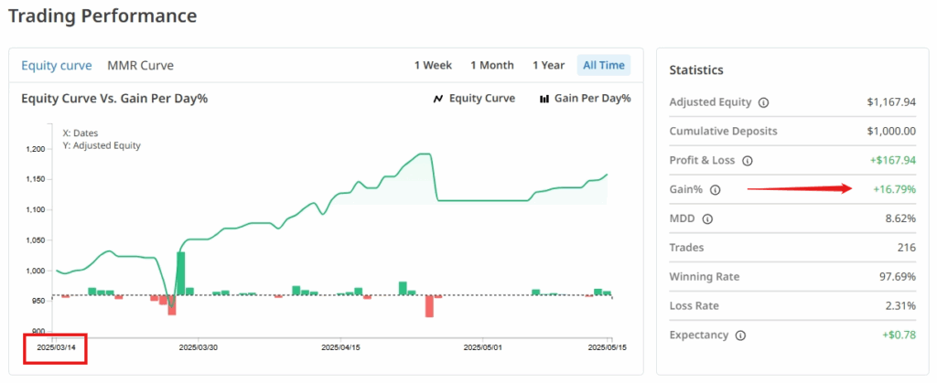Screen dimensions: 937x383
Task: Click the MDD info icon
Action: pyautogui.click(x=707, y=218)
